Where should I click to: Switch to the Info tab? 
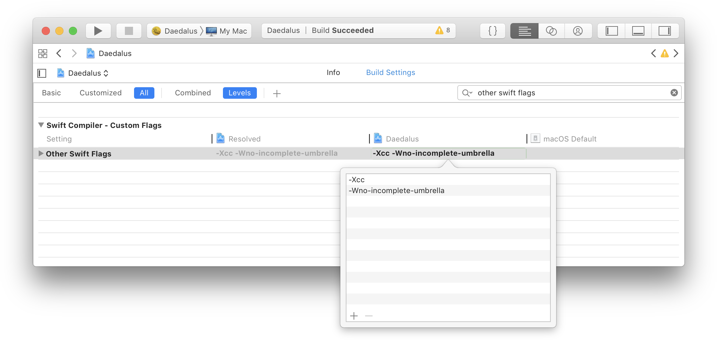pyautogui.click(x=333, y=72)
